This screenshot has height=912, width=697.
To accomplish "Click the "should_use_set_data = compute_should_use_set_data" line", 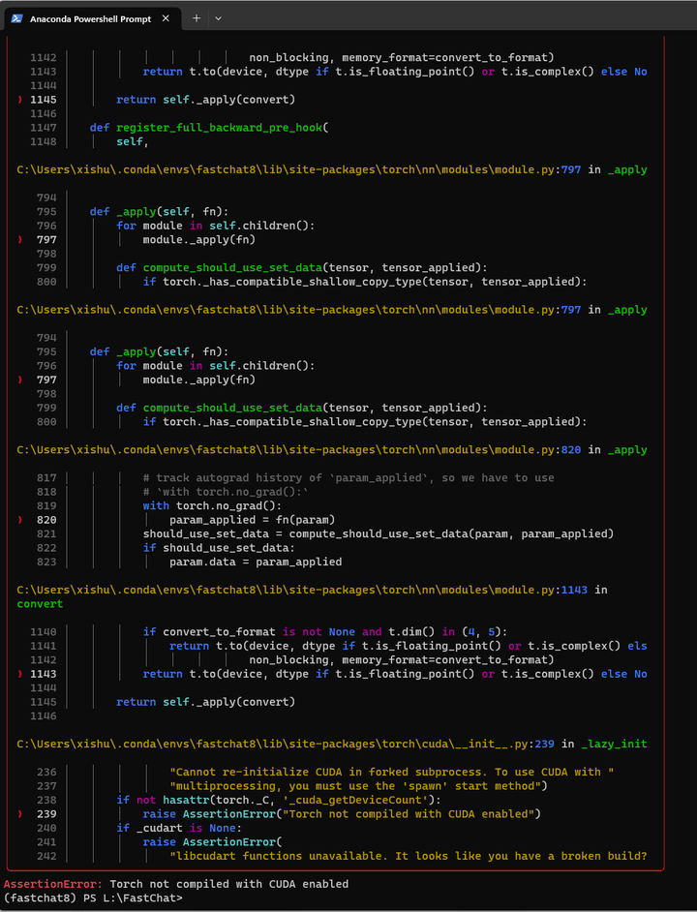I will coord(379,534).
